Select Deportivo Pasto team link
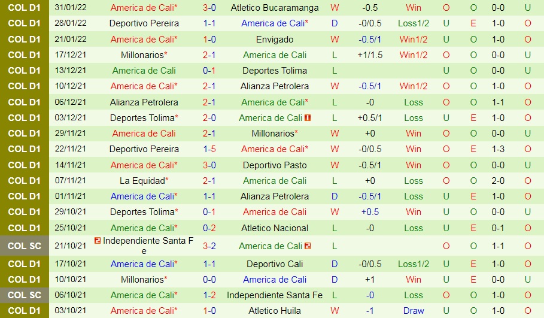 pyautogui.click(x=275, y=165)
